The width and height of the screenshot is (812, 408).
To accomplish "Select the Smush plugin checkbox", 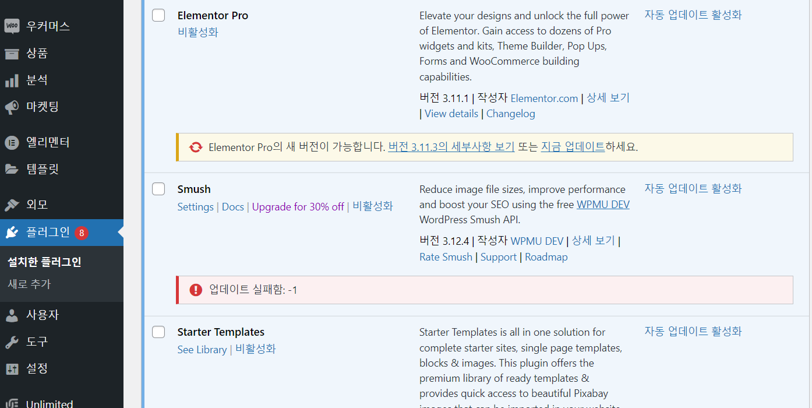I will pos(158,189).
